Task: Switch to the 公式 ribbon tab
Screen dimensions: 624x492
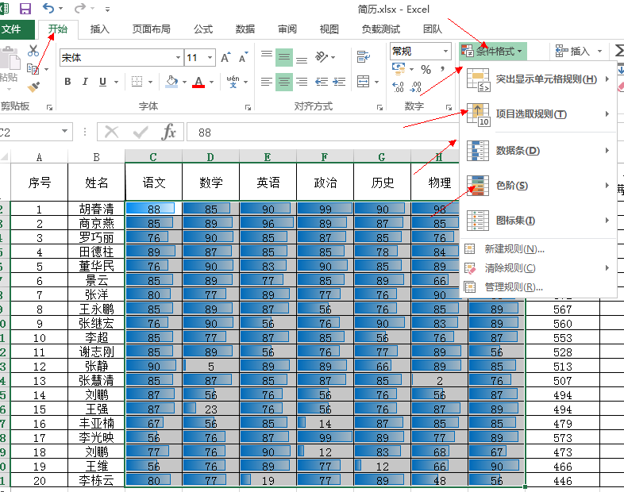Action: coord(203,29)
